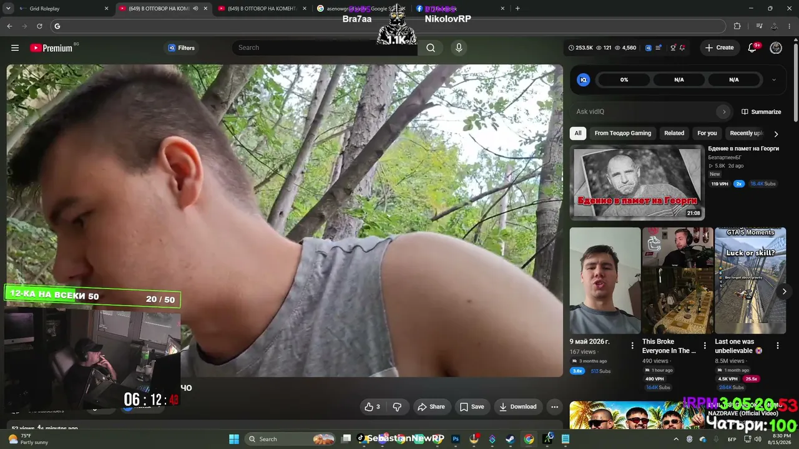Open more actions ellipsis under video
The image size is (799, 449).
(x=554, y=407)
